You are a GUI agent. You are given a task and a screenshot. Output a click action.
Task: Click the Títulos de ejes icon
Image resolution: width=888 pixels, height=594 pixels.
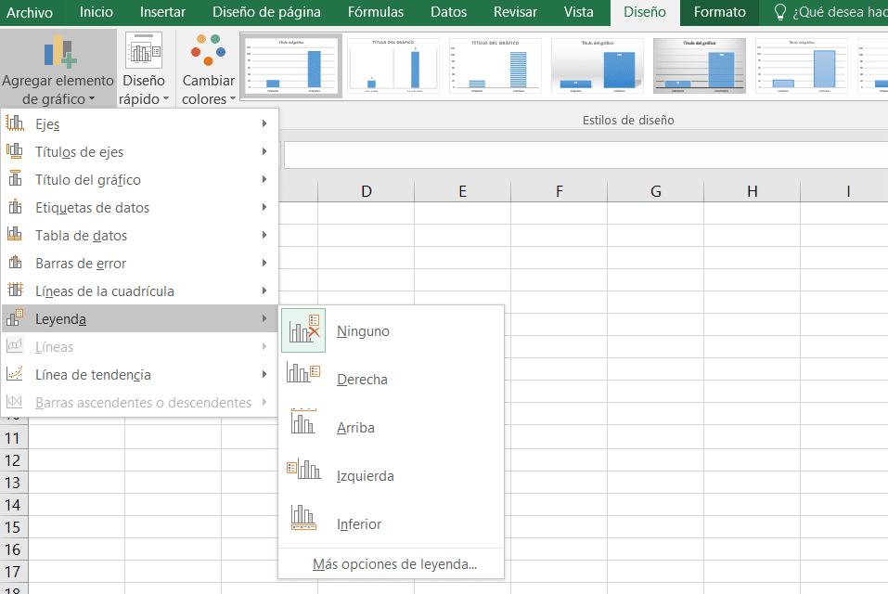[x=15, y=151]
